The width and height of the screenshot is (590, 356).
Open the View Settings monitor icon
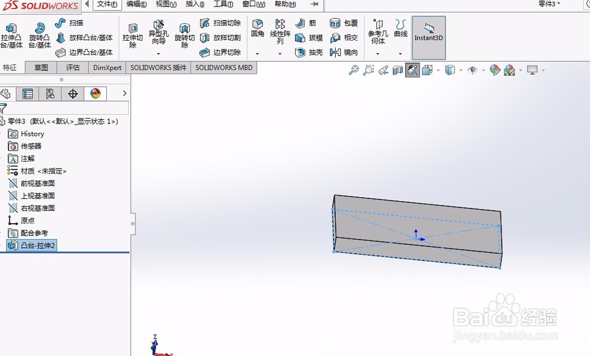point(532,70)
